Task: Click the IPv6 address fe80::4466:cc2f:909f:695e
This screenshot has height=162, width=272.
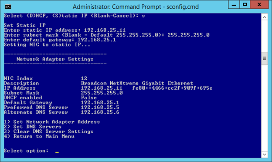Action: pos(172,88)
